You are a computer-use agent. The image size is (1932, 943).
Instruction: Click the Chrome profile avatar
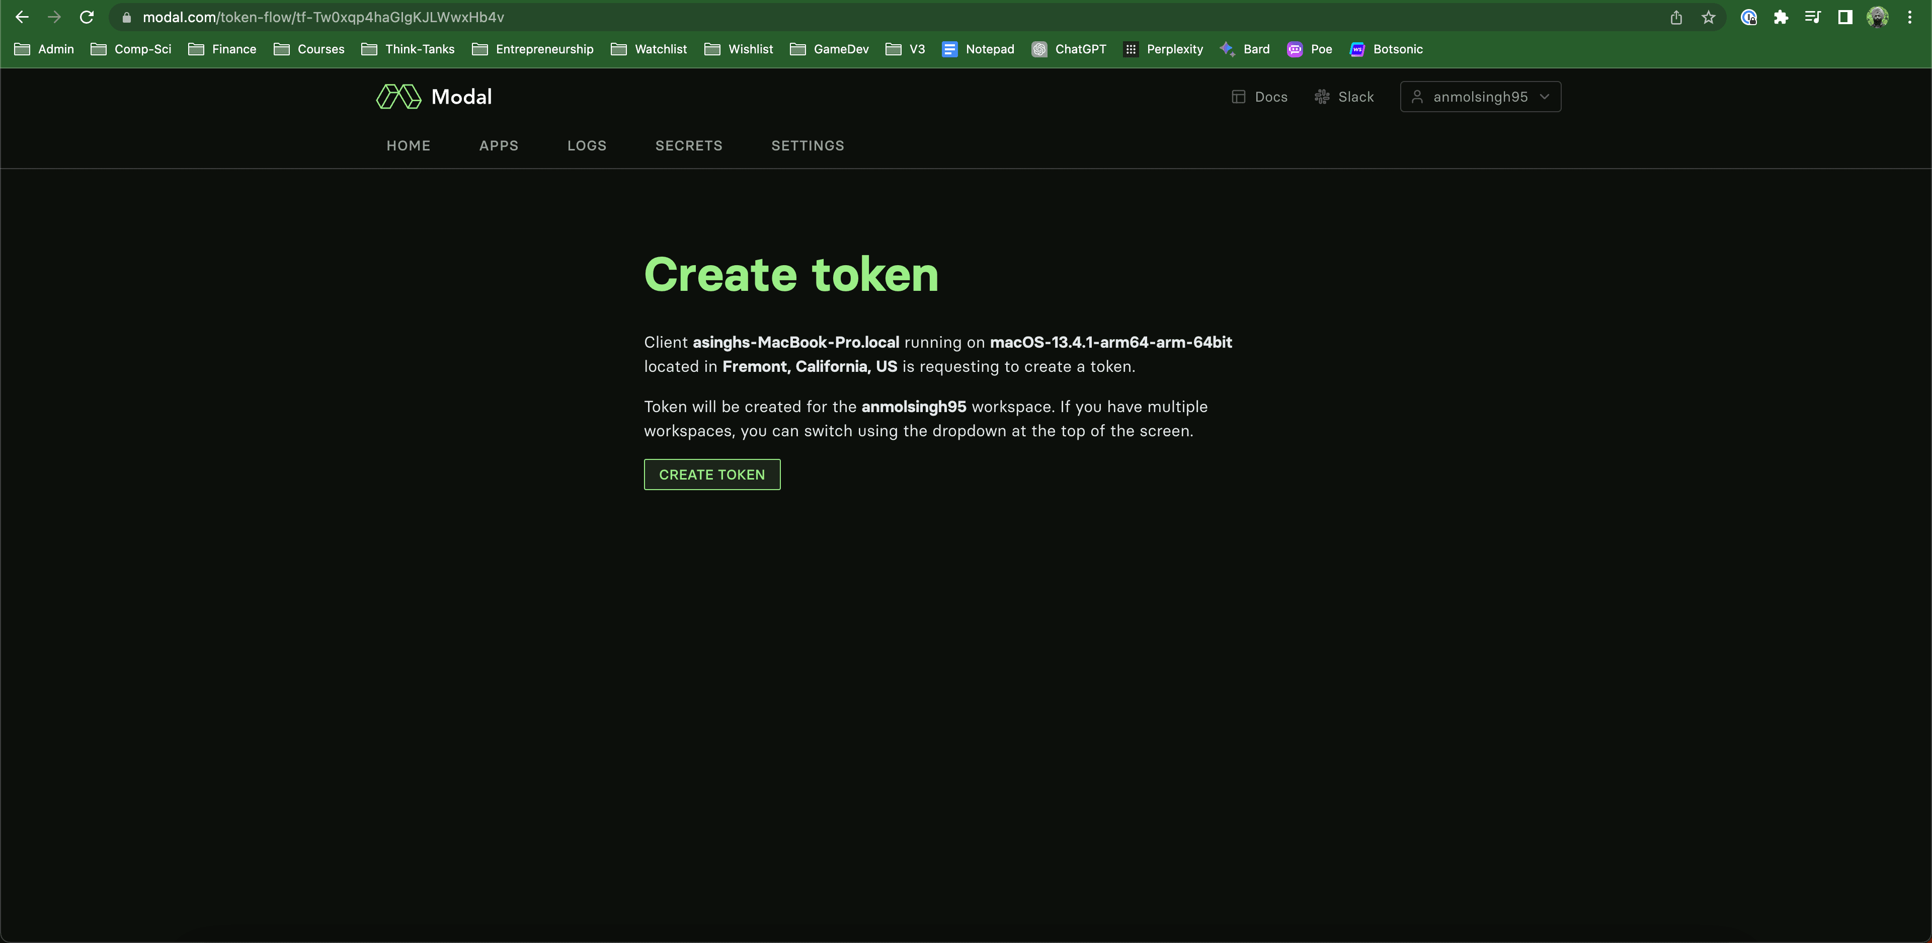point(1877,17)
